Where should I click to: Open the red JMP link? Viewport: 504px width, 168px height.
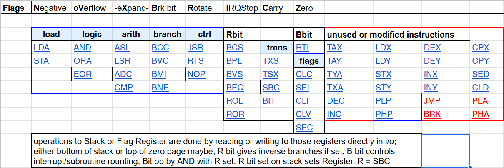click(x=432, y=101)
